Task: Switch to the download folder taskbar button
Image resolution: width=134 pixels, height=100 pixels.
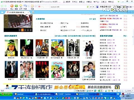Action: [x=23, y=94]
